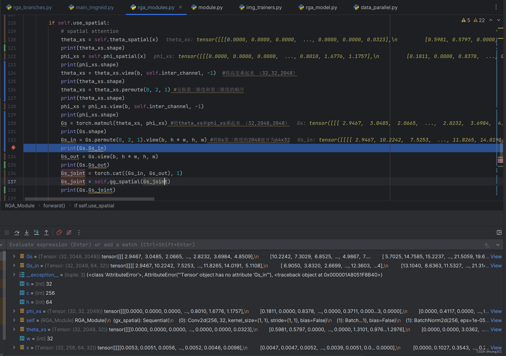
Task: Open the main_imgreid.py editor tab
Action: (x=94, y=7)
